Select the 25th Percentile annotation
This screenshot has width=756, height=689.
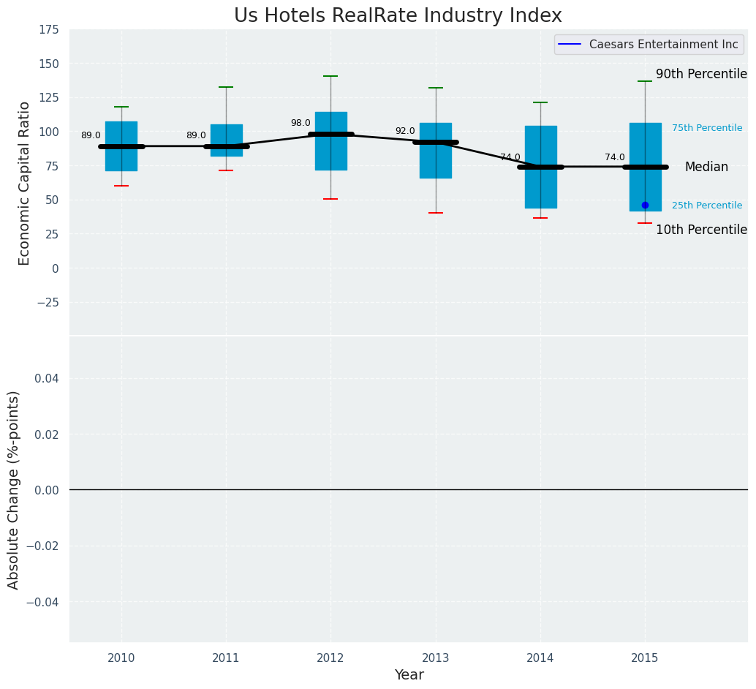click(x=707, y=206)
